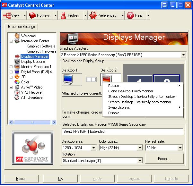Screen dimensions: 193x186
Task: Click the ATI Overdrive gauge icon
Action: click(x=17, y=97)
